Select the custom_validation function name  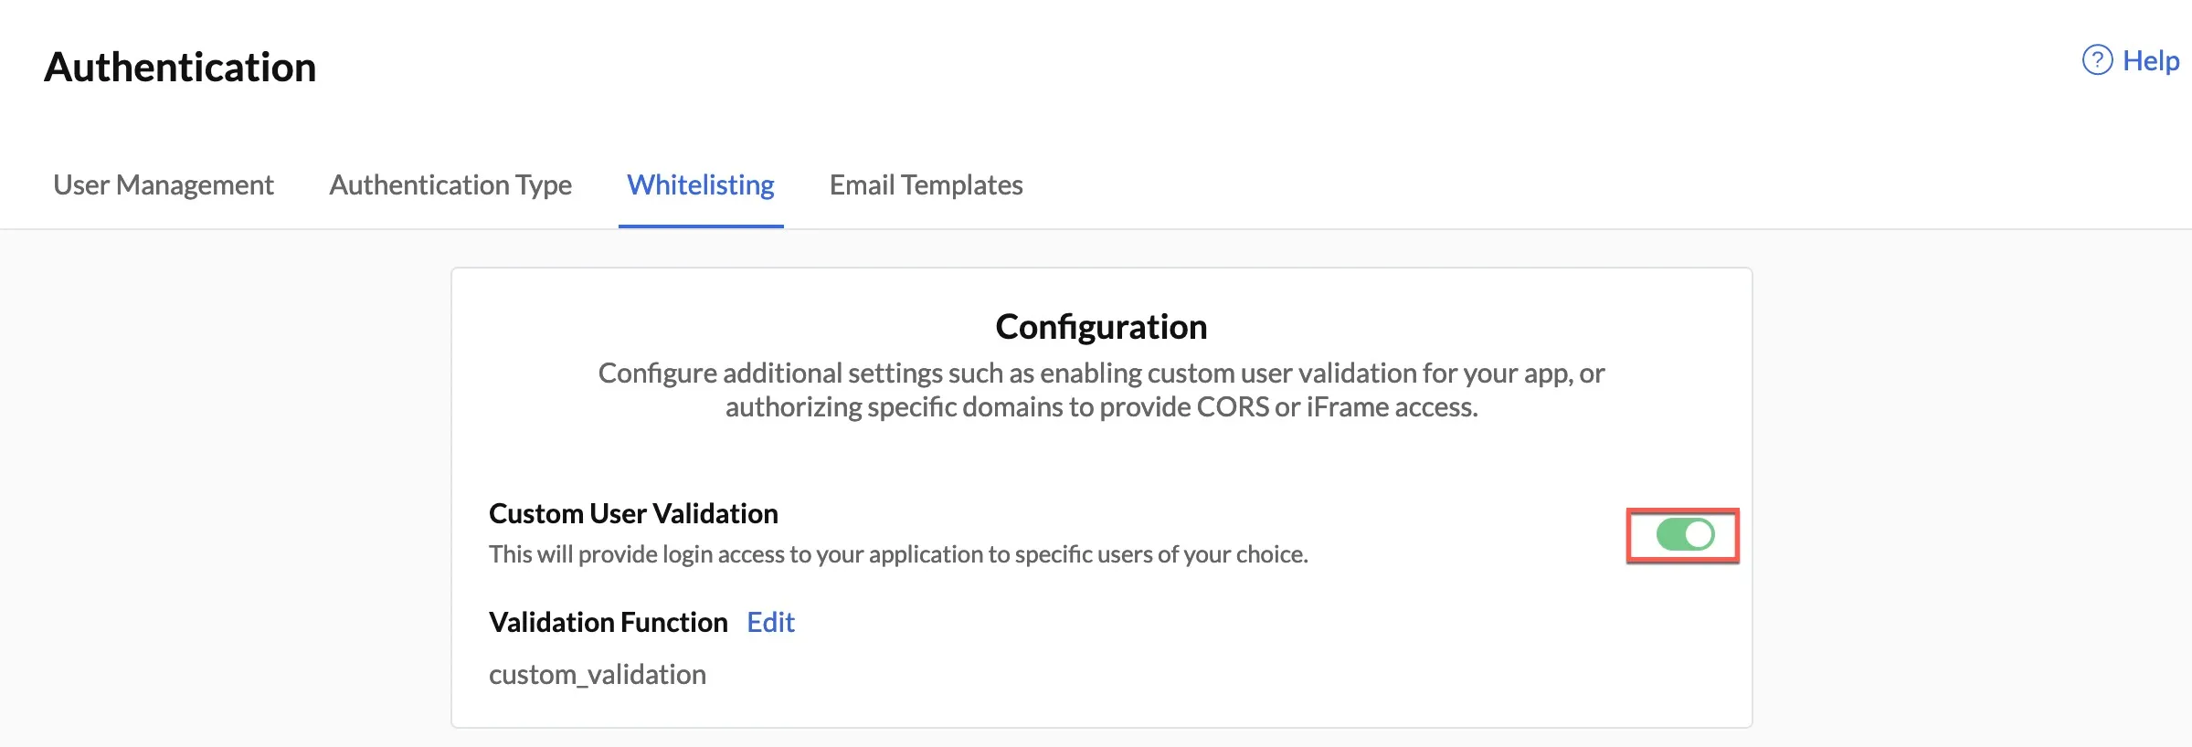[598, 674]
